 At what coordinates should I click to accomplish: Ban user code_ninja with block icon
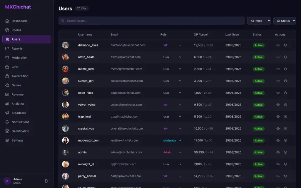[285, 93]
